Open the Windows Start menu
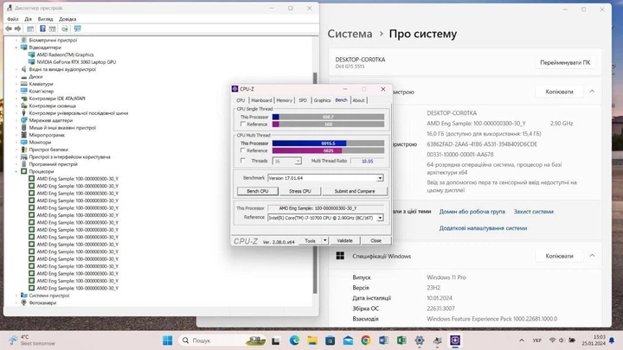Viewport: 623px width, 350px height. (168, 340)
